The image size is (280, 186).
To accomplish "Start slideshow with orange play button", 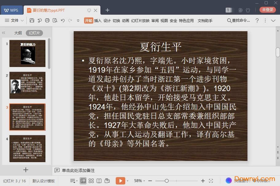I will (x=120, y=181).
